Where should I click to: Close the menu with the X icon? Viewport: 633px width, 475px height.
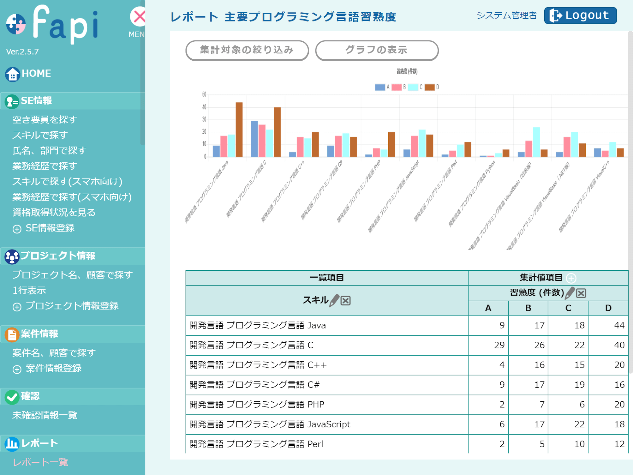pos(139,17)
